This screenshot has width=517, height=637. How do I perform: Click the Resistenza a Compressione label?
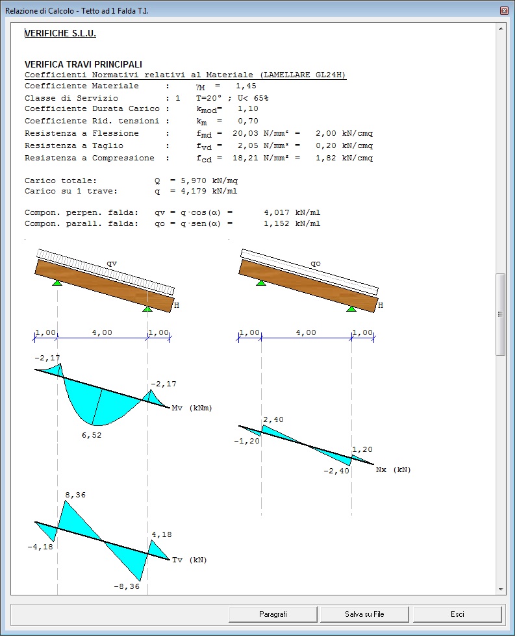(90, 158)
